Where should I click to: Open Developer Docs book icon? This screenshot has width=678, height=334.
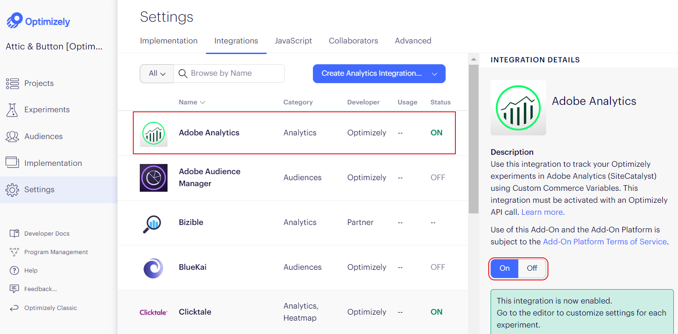click(x=14, y=233)
